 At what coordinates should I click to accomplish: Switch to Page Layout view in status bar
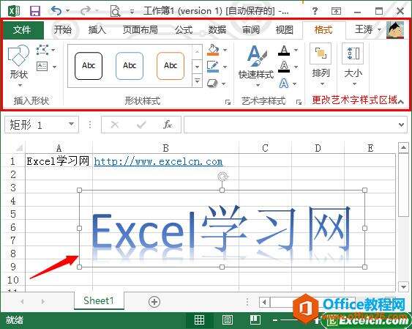(x=228, y=319)
